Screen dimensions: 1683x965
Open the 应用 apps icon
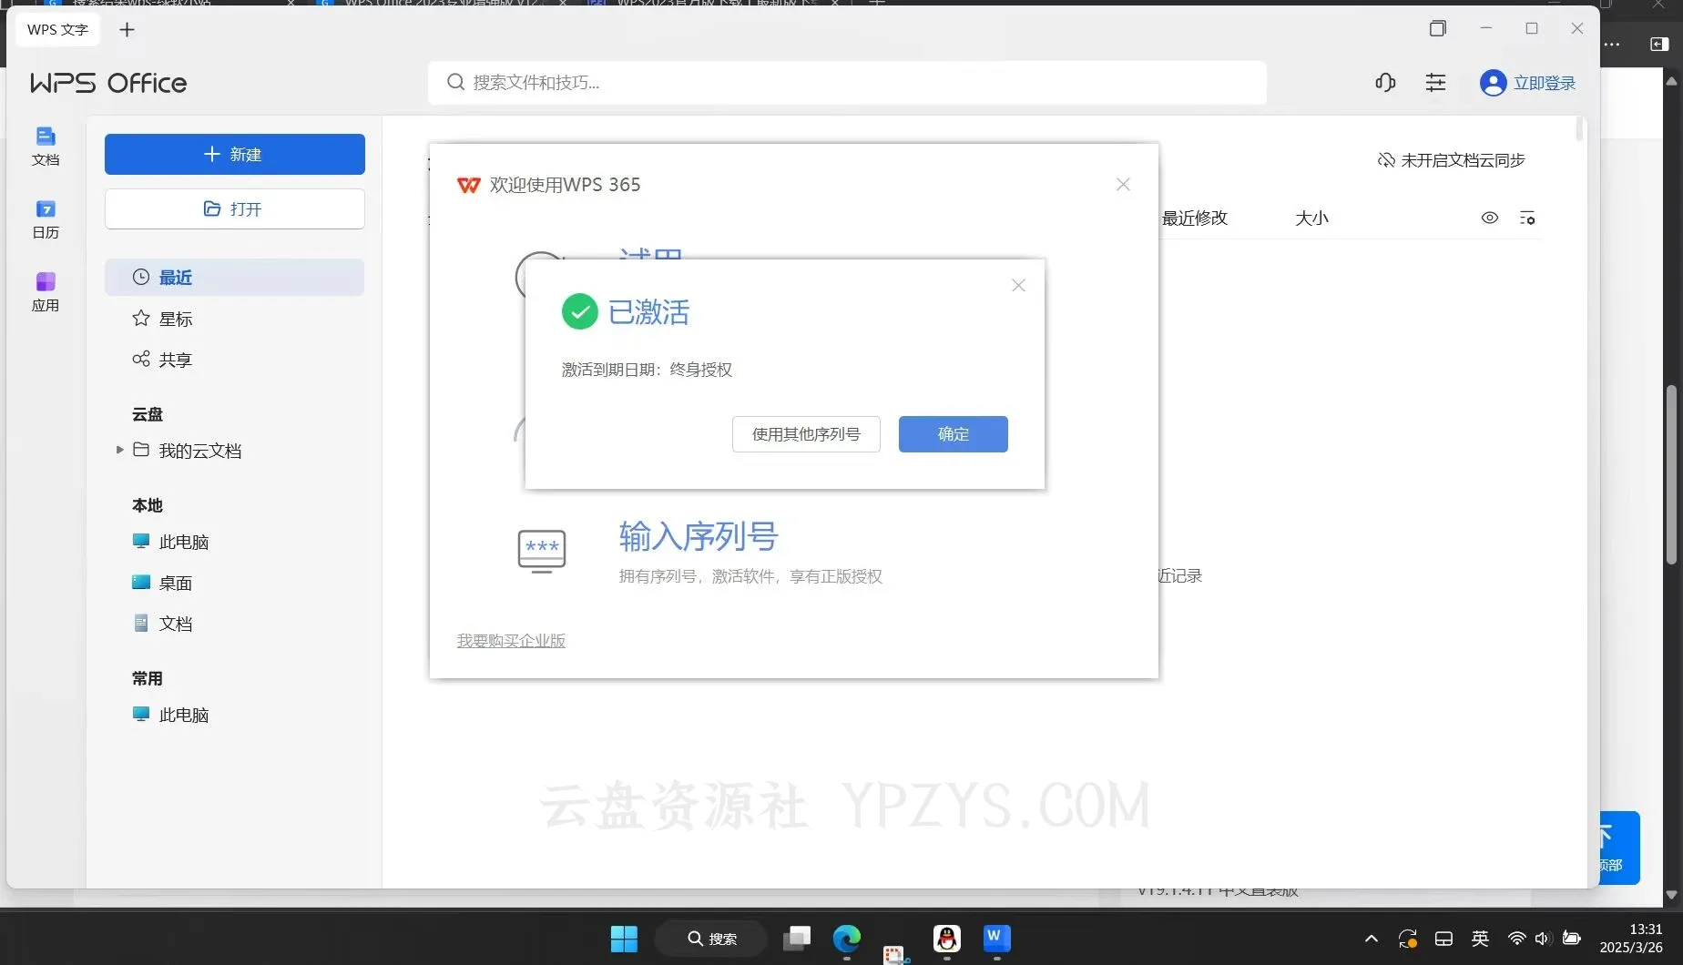tap(46, 291)
